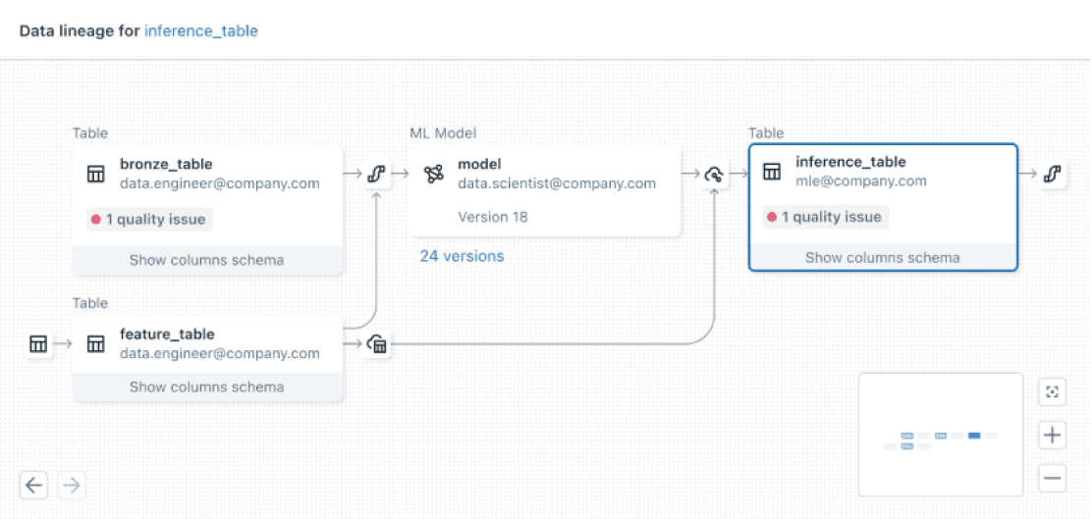This screenshot has height=519, width=1092.
Task: Click the lineage minimap overview
Action: click(941, 435)
